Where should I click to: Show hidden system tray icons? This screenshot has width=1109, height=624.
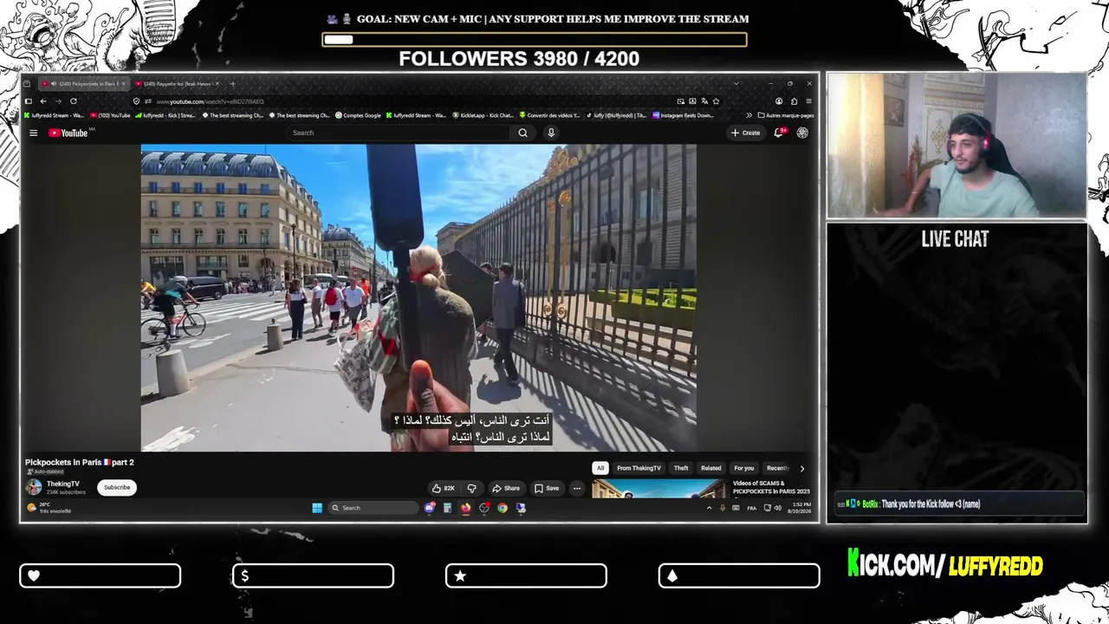pos(710,508)
